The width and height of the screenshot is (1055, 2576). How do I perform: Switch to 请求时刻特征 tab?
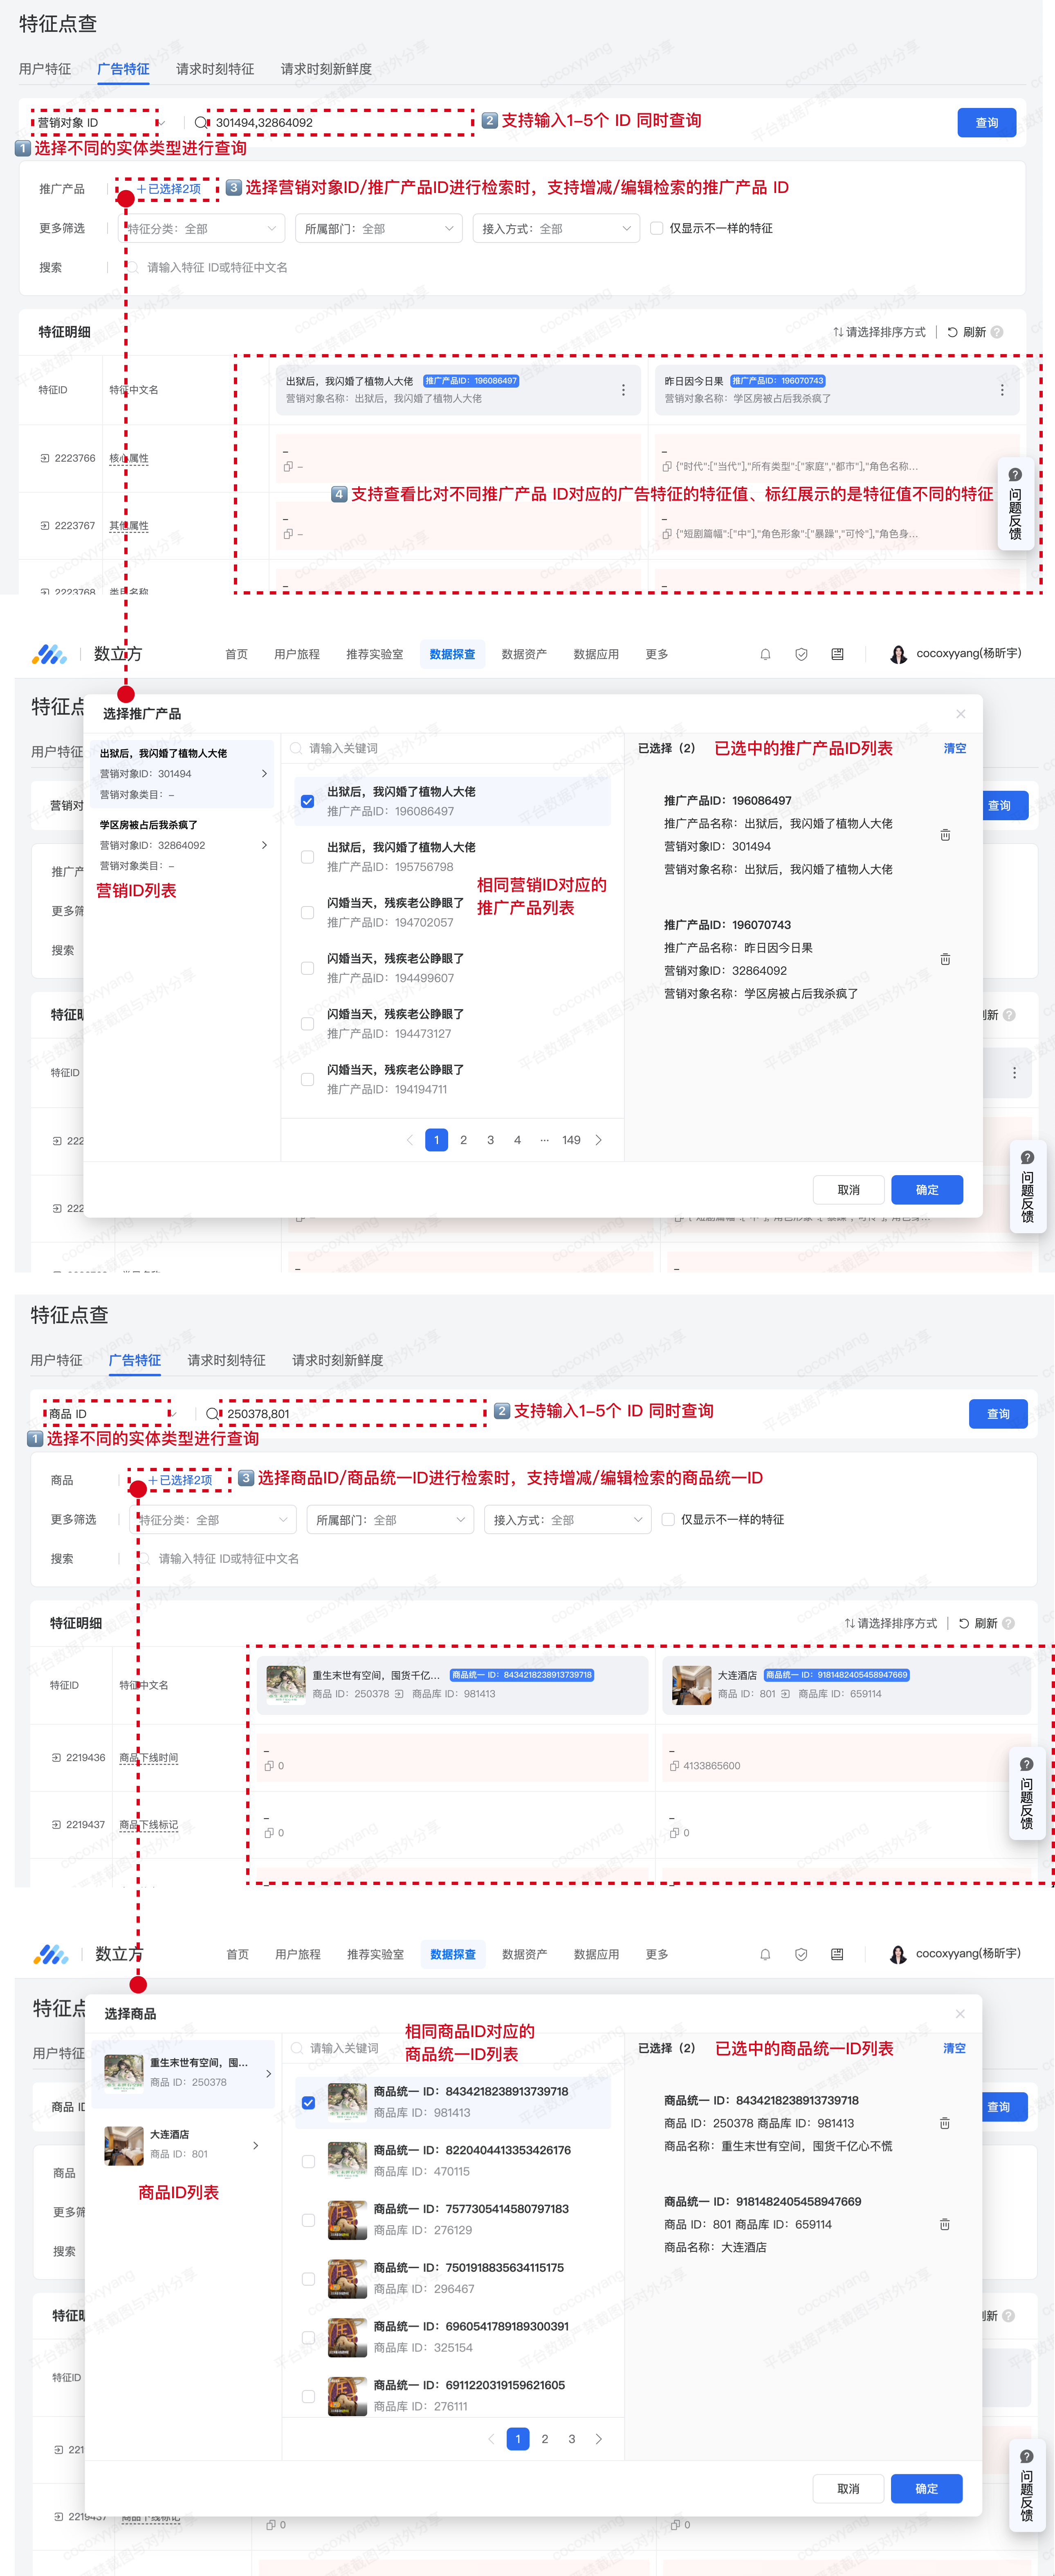pyautogui.click(x=215, y=69)
